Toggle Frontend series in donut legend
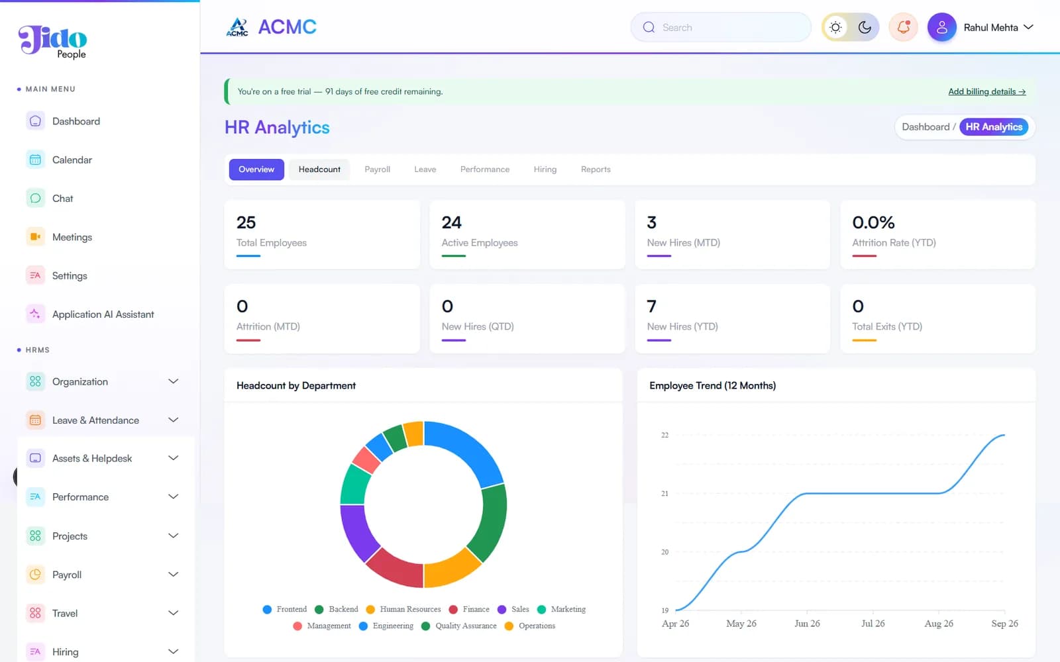The image size is (1060, 662). pos(285,609)
